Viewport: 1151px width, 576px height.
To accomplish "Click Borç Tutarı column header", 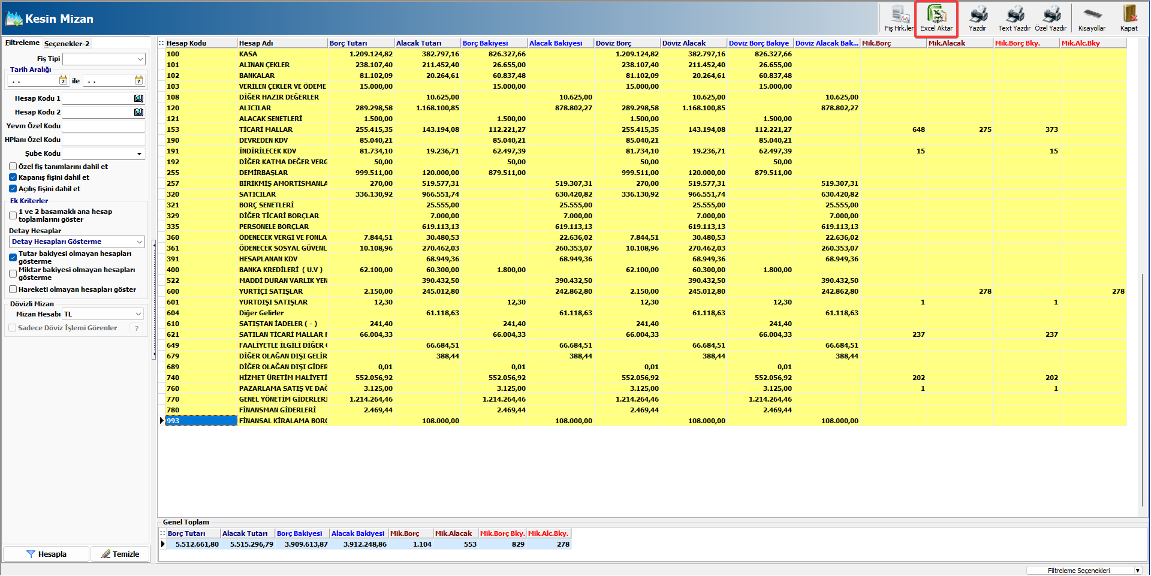I will click(x=361, y=43).
